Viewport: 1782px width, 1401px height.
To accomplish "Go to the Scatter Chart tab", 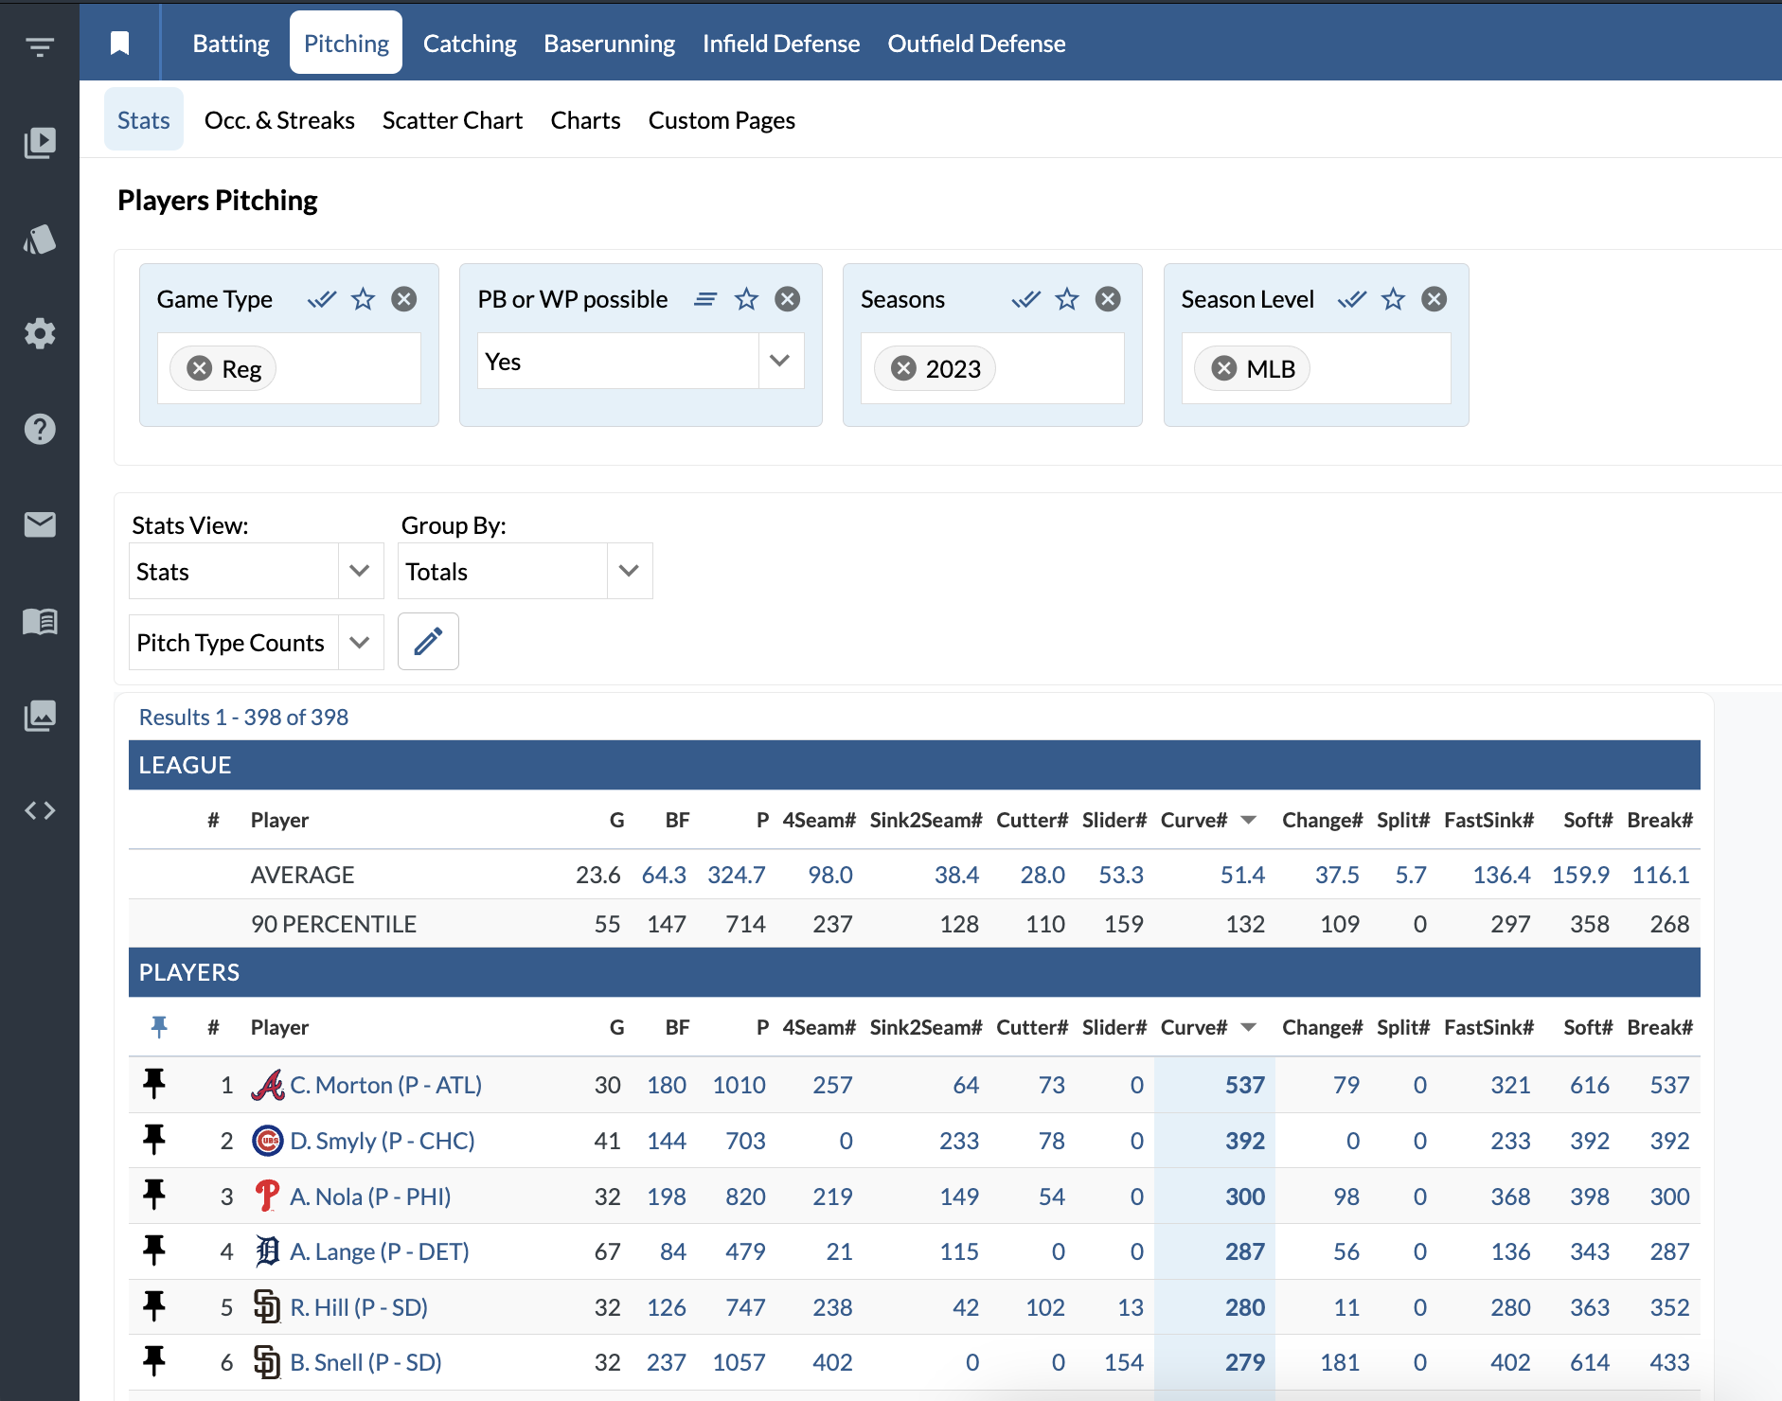I will [452, 120].
